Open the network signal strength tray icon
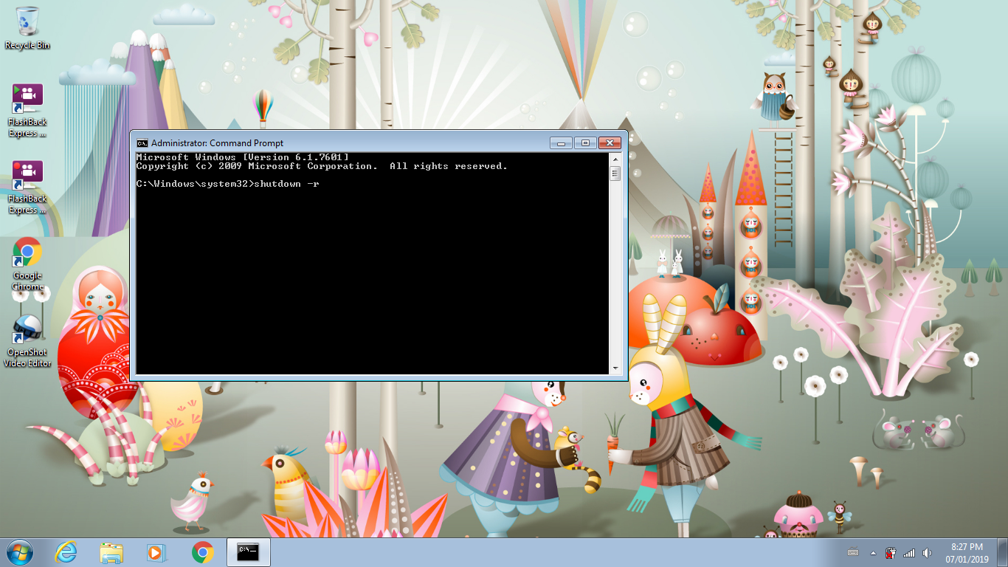The image size is (1008, 567). coord(908,552)
